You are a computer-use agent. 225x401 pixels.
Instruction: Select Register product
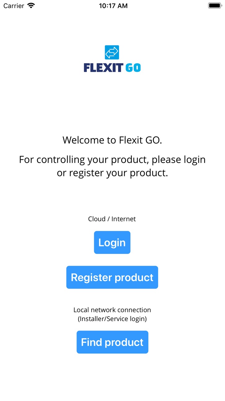pos(112,277)
